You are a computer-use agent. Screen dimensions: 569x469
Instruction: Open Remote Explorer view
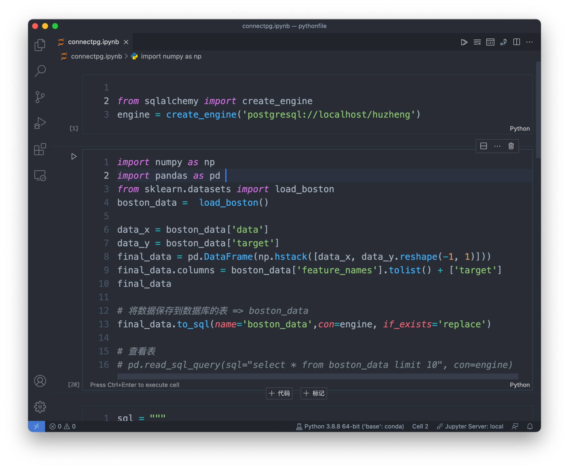coord(40,175)
